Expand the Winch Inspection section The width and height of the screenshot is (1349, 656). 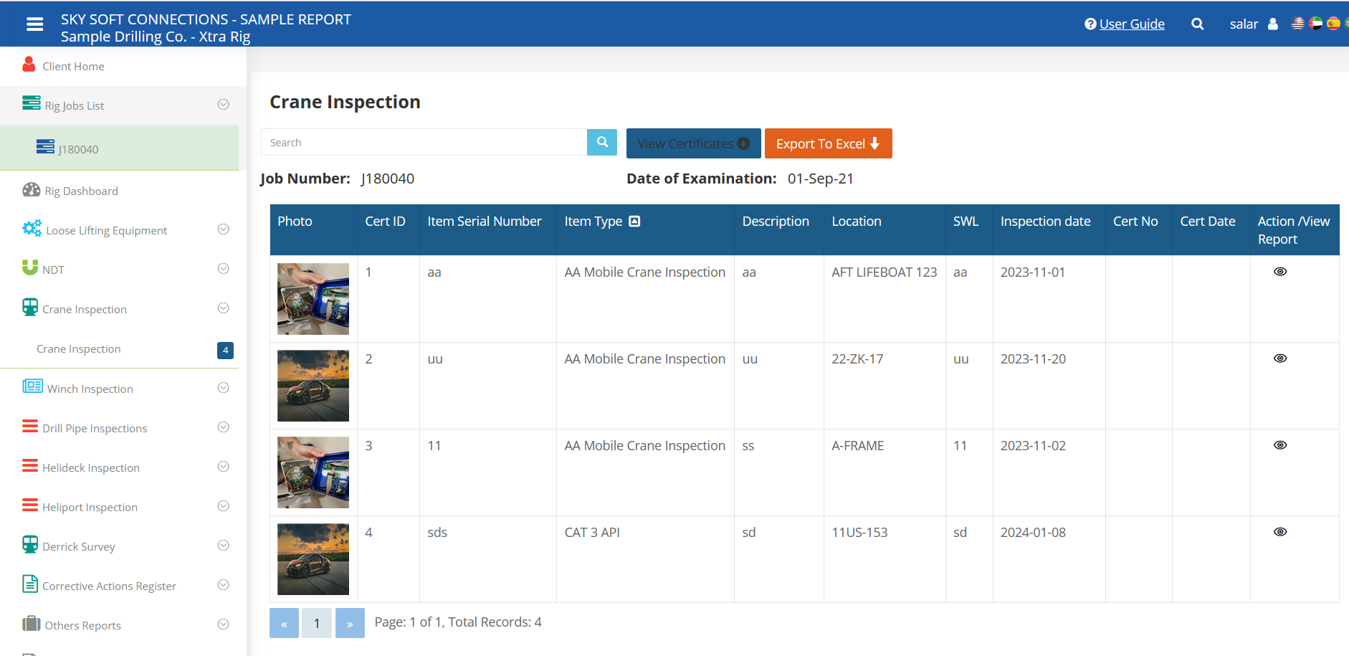coord(223,388)
